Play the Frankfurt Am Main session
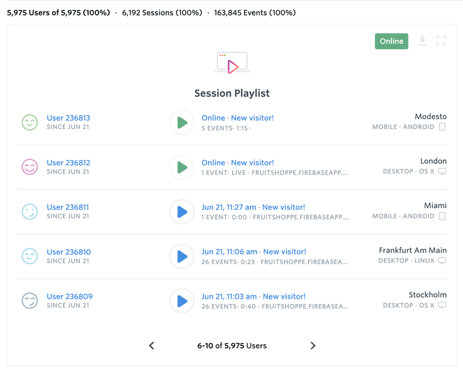The image size is (463, 368). 182,256
